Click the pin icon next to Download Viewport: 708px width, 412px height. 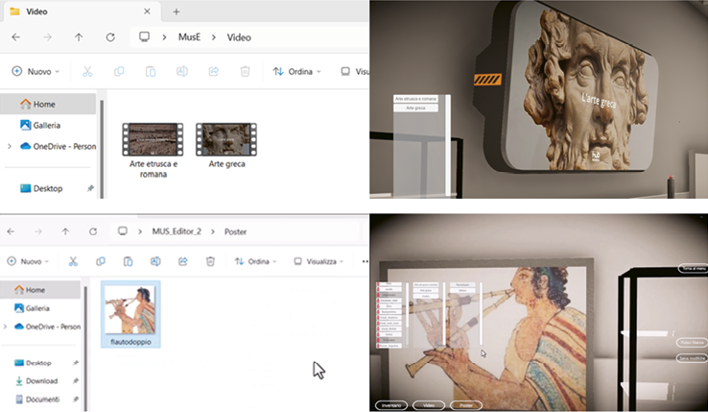tap(76, 381)
